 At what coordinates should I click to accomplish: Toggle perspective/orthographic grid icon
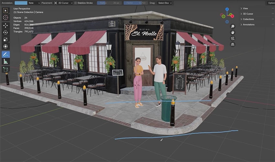[232, 44]
